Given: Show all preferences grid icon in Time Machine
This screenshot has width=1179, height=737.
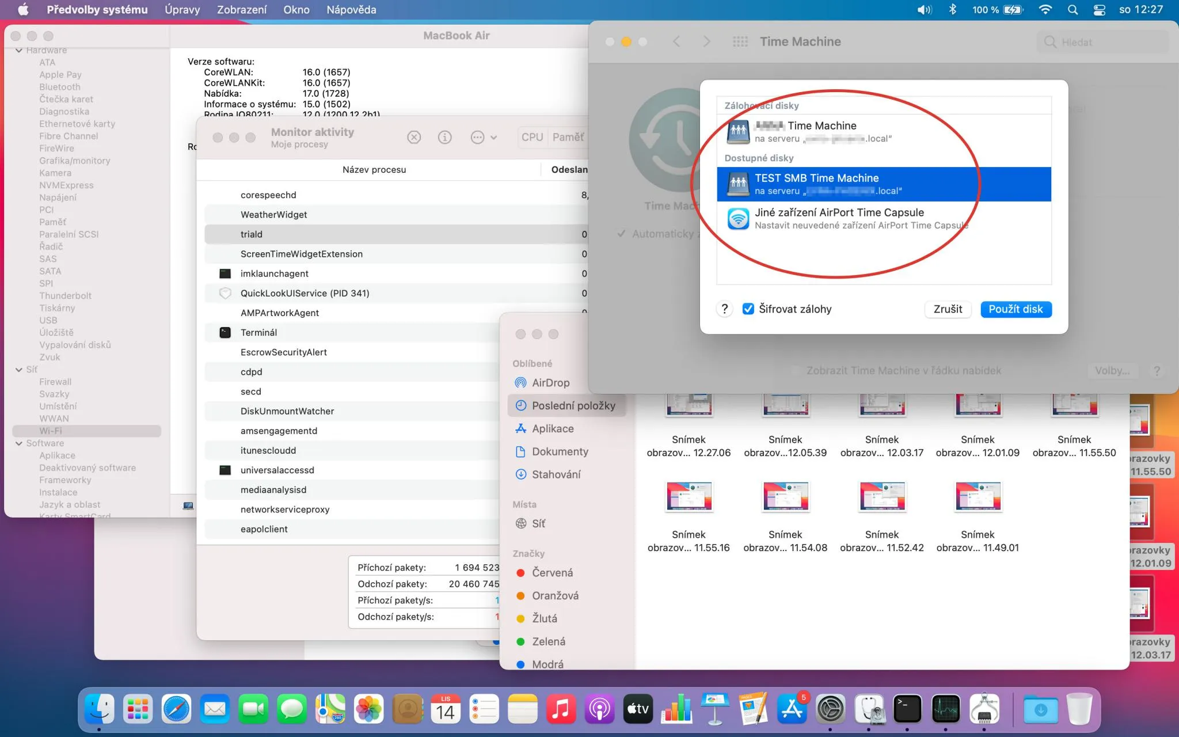Looking at the screenshot, I should (x=740, y=41).
